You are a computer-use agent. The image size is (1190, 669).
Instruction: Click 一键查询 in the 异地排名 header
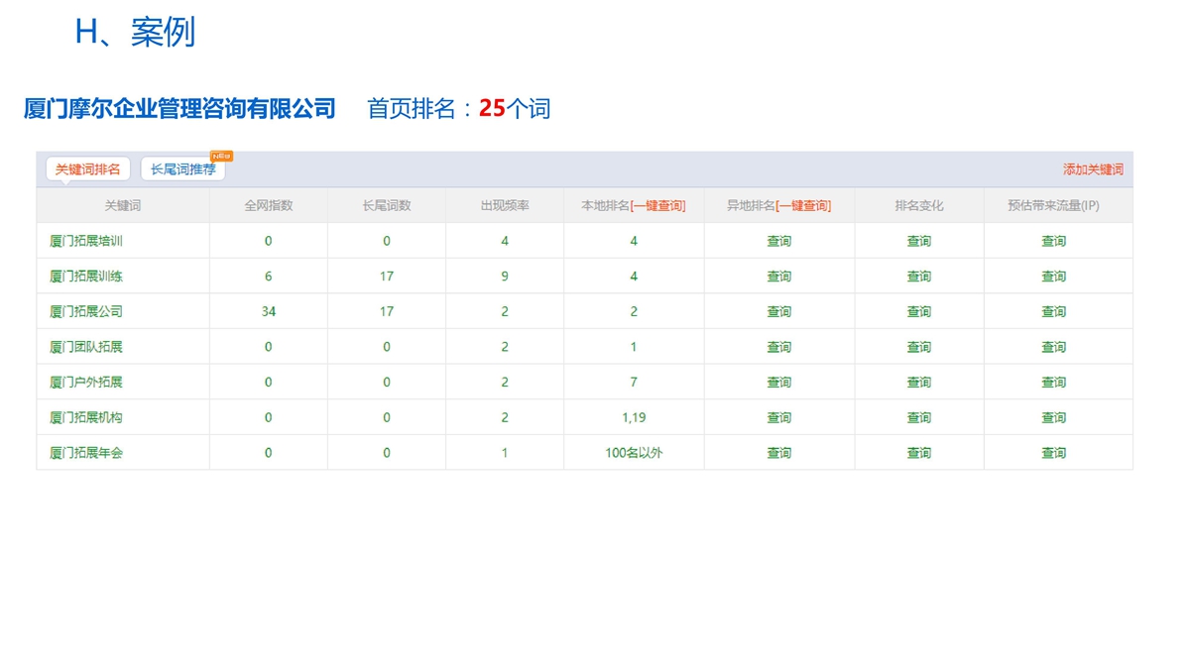point(803,206)
